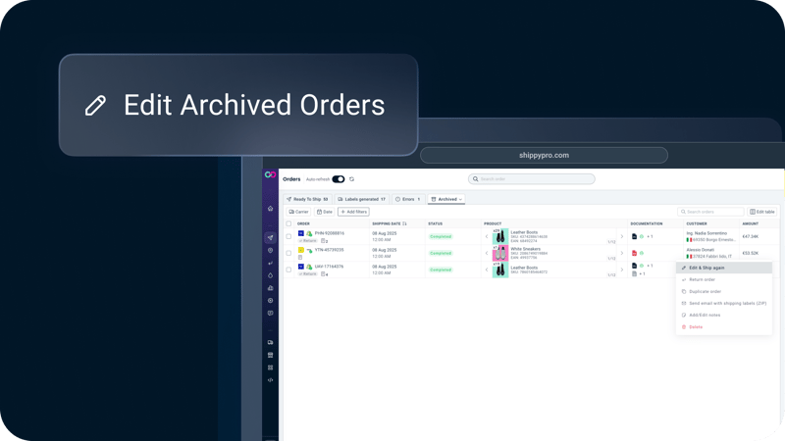Click the ShippyPro logo icon

[271, 175]
